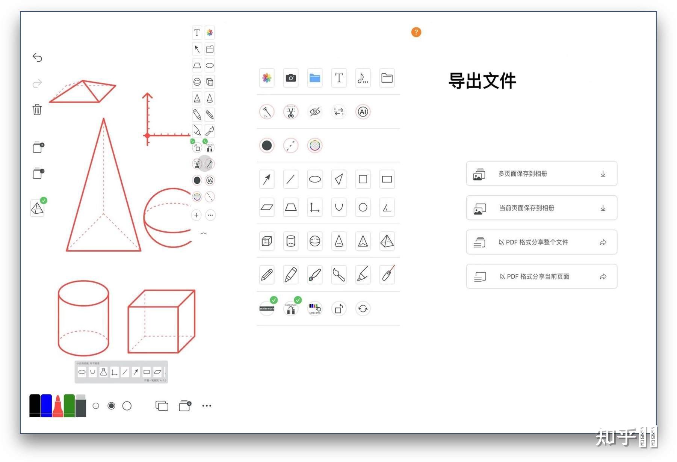
Task: Toggle the Auto return option
Action: pyautogui.click(x=291, y=309)
